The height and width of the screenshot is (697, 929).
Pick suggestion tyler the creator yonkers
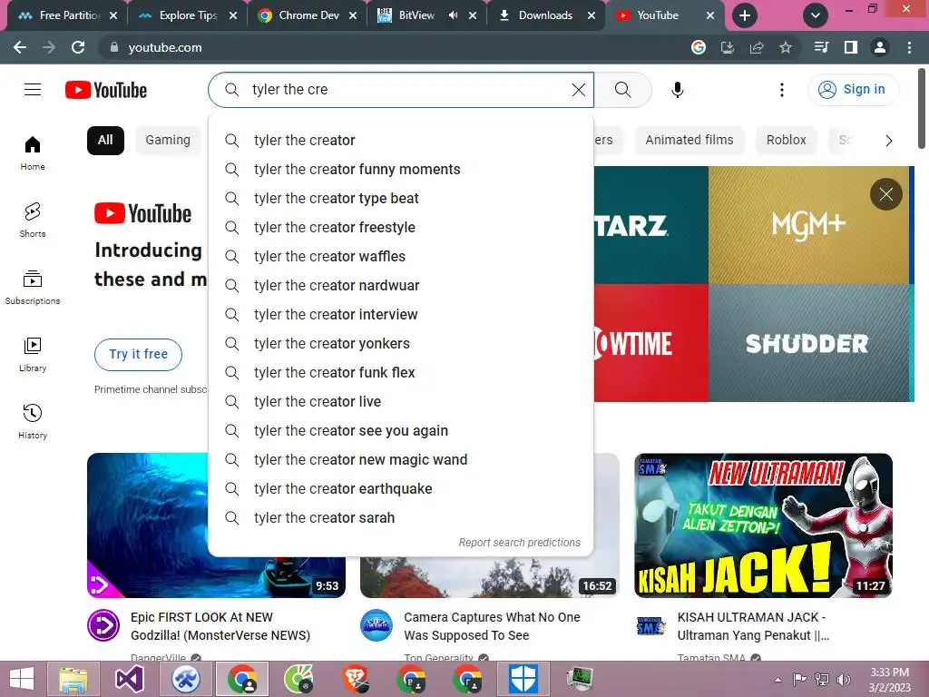pos(400,344)
